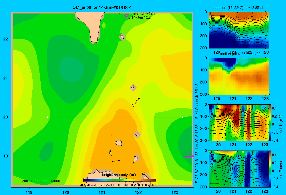Click latitude label 19 on main map

(x=5, y=156)
